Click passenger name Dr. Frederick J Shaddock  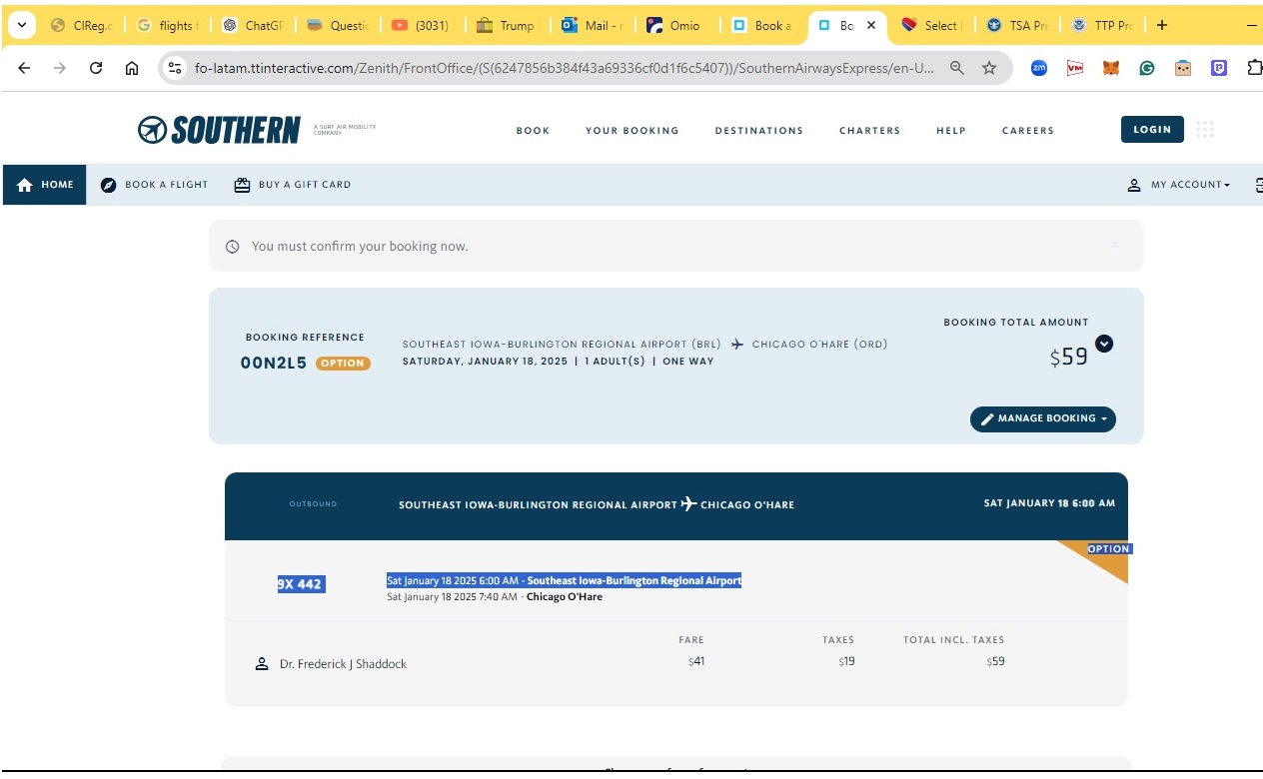[x=343, y=664]
